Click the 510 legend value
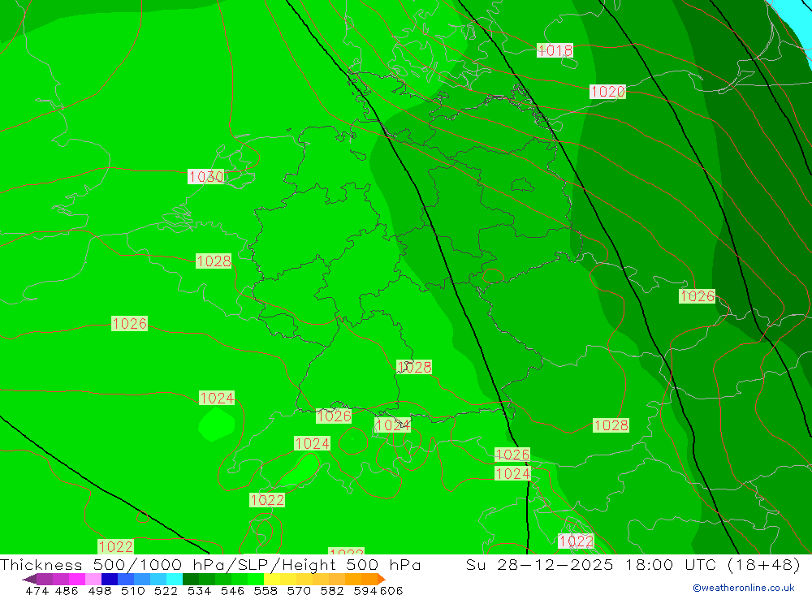812x595 pixels. (132, 591)
